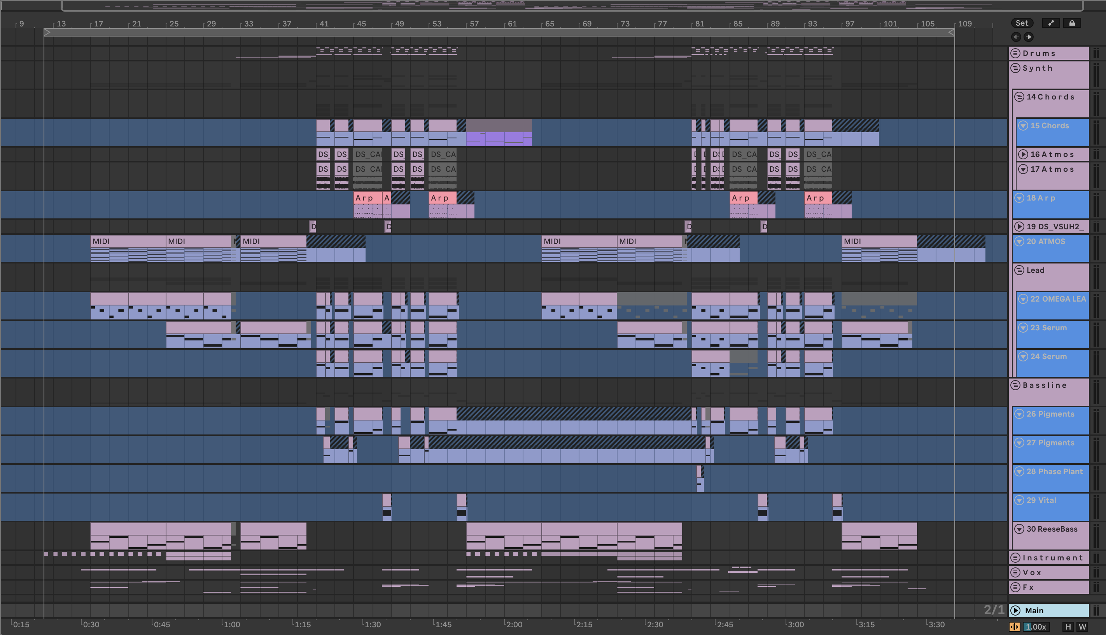
Task: Select the first Arp clip
Action: click(367, 198)
